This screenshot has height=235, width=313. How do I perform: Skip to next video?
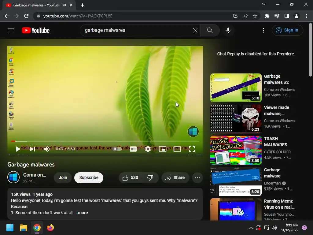tap(32, 149)
